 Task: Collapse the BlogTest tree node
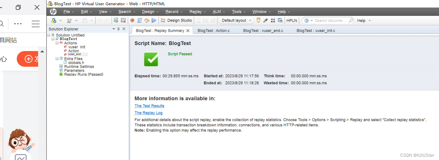(x=53, y=39)
